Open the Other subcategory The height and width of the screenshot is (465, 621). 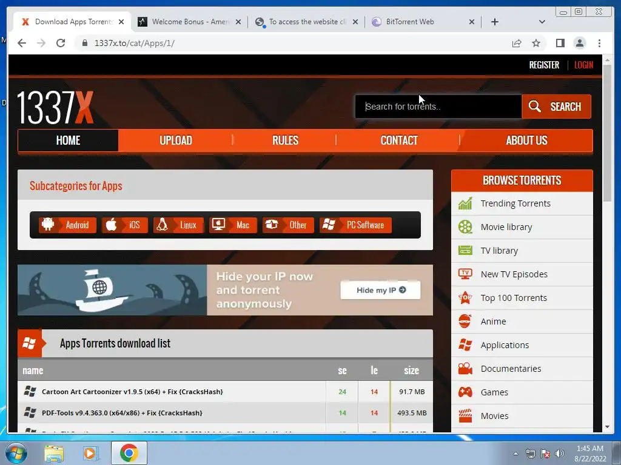(288, 225)
